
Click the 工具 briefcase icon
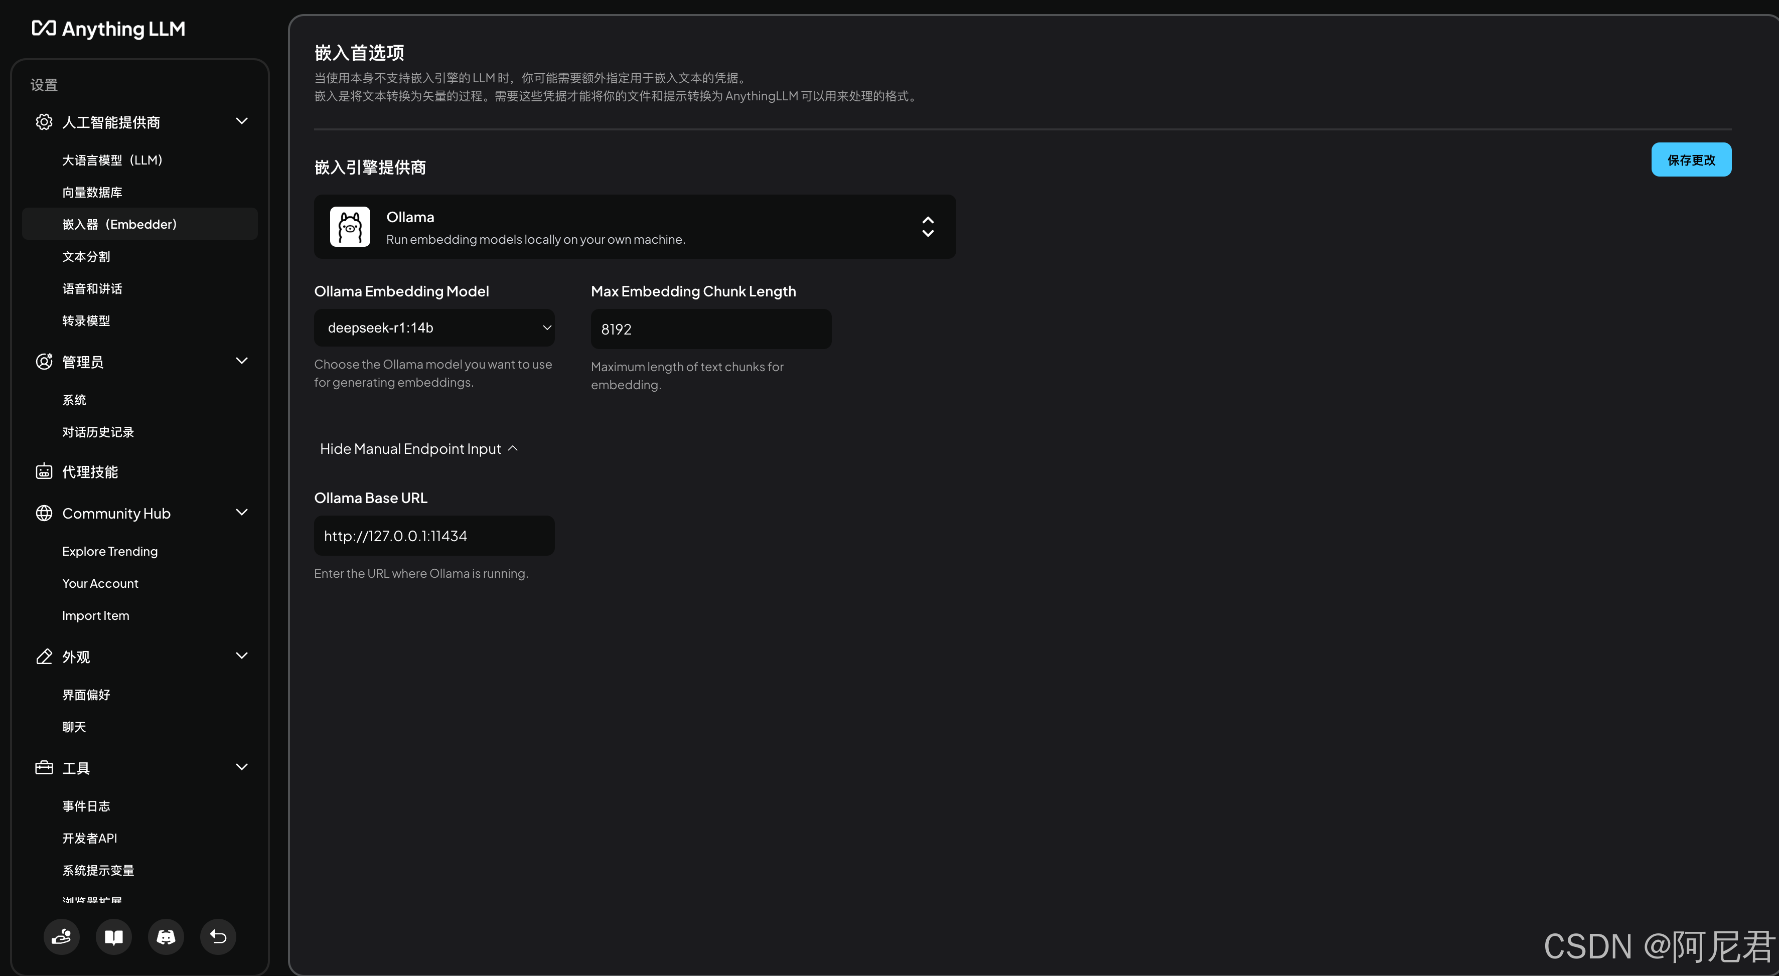44,767
